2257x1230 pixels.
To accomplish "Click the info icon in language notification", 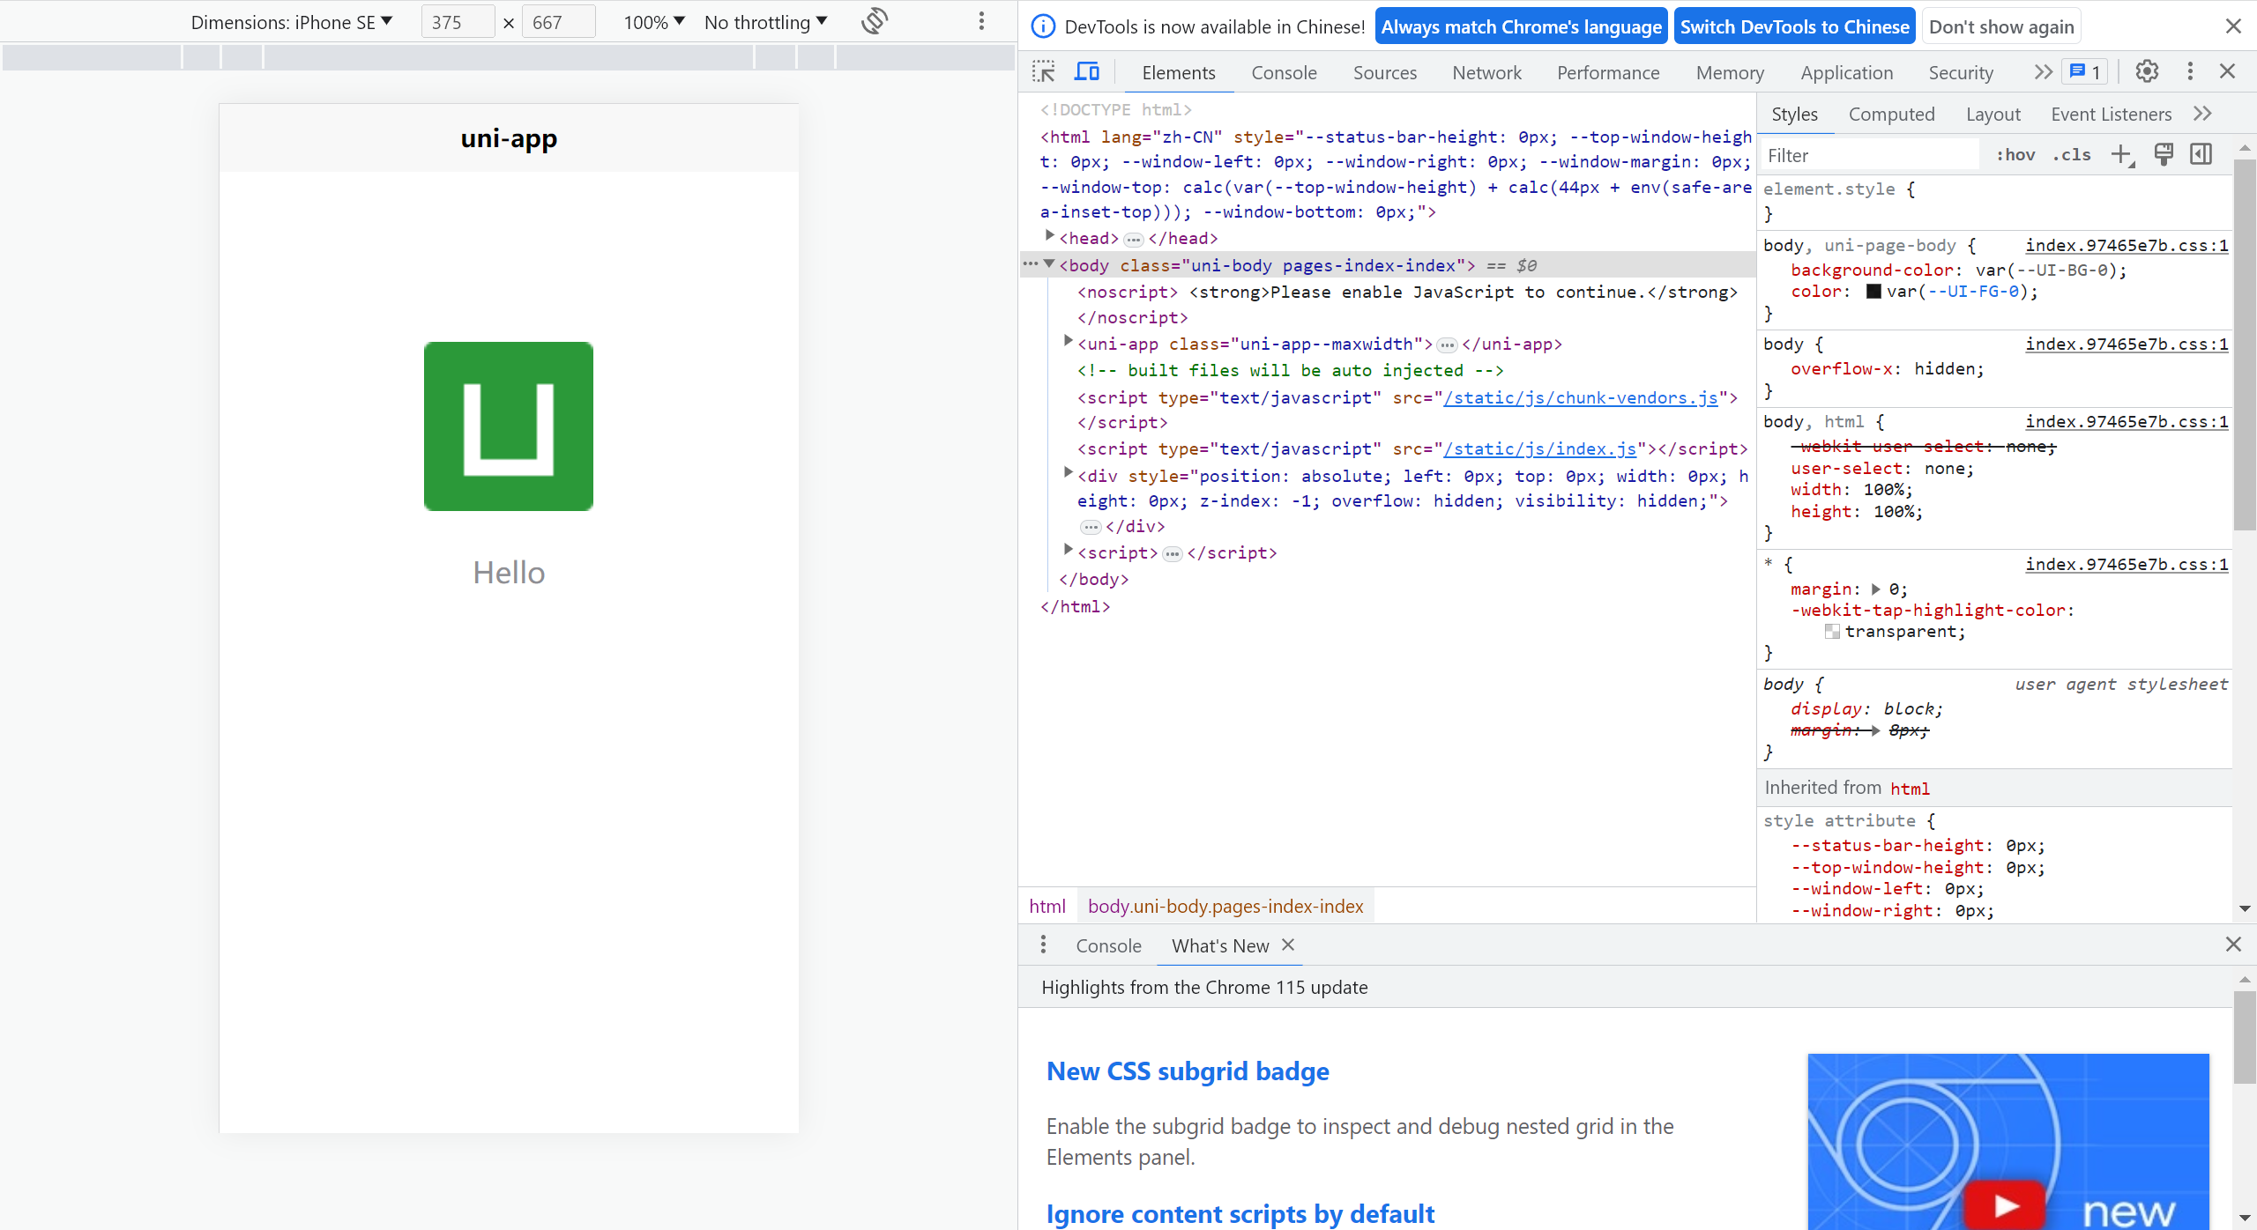I will click(x=1043, y=26).
